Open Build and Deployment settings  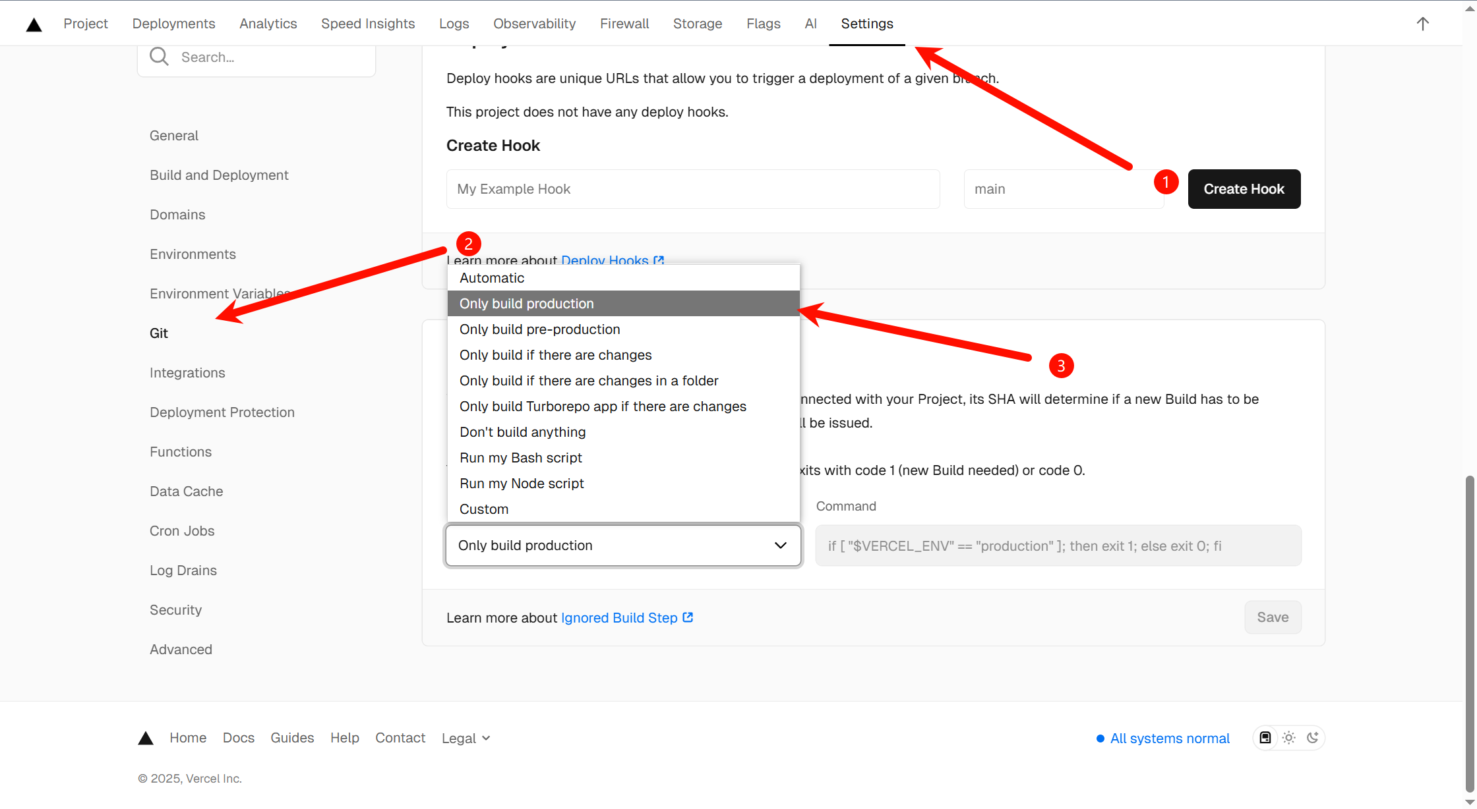tap(219, 175)
